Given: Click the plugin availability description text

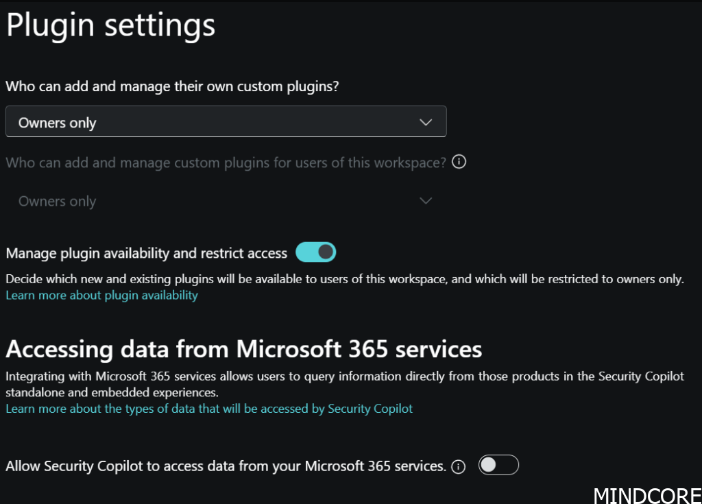Looking at the screenshot, I should [344, 279].
